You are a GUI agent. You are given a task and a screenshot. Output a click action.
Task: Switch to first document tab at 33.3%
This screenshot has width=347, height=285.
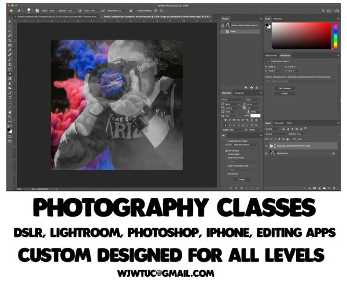pos(57,16)
